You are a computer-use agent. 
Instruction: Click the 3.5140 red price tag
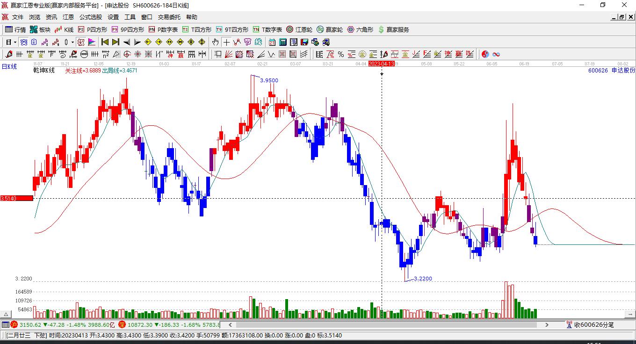tap(17, 198)
